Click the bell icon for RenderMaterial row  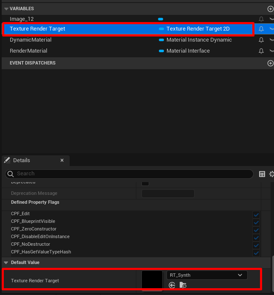point(261,51)
